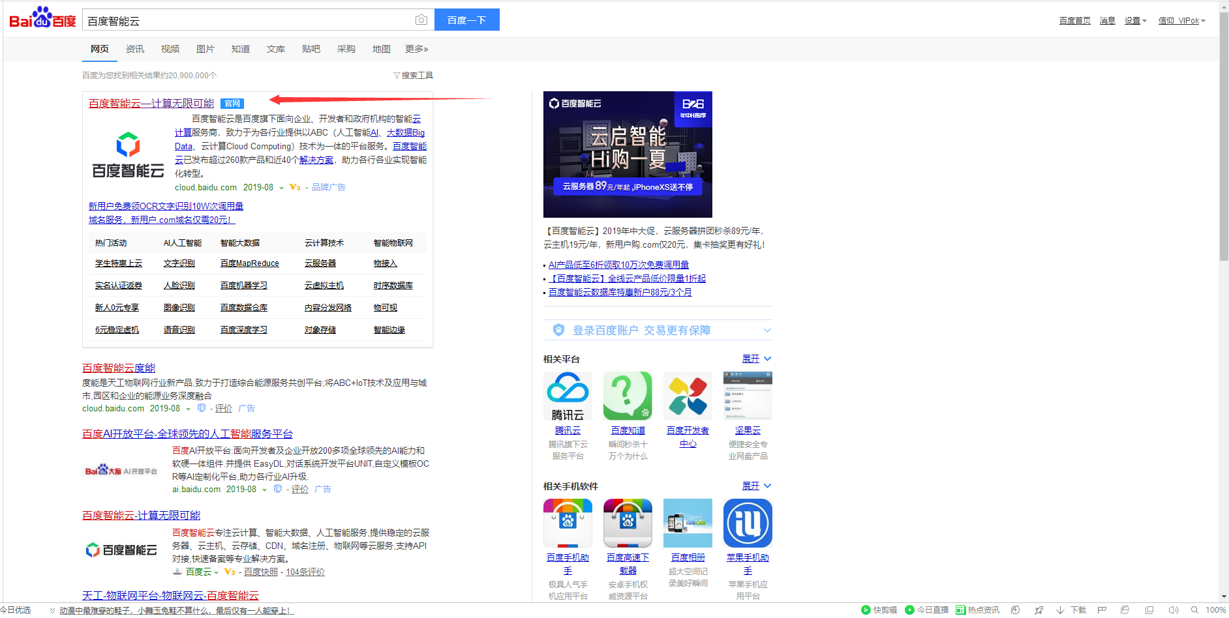Click the 百度高速下载器 app icon
The height and width of the screenshot is (618, 1229).
628,523
